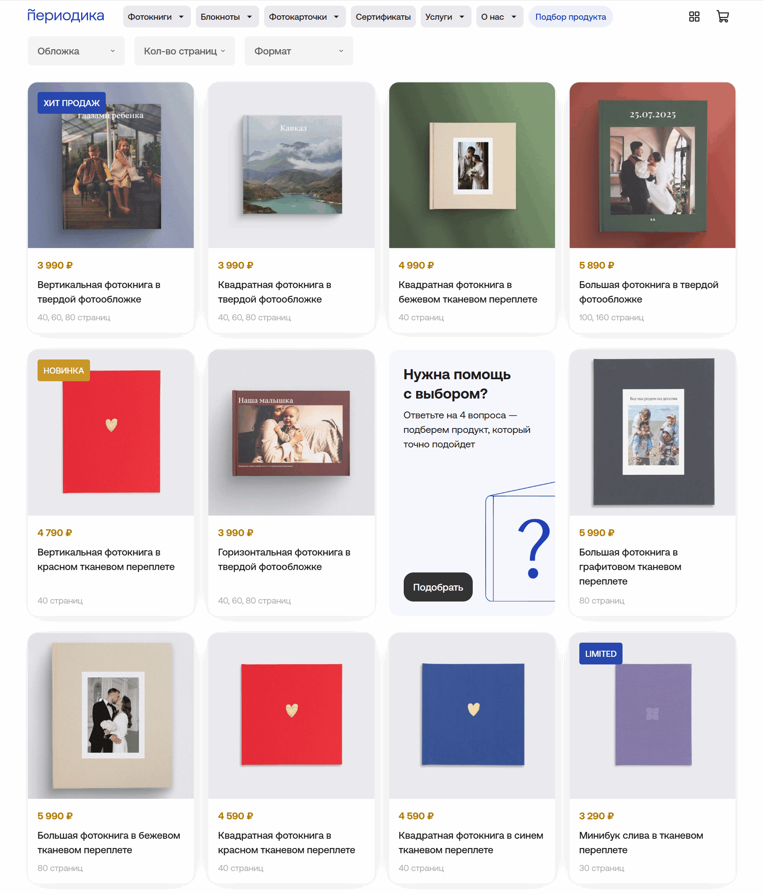Click the dark Подобрать button

click(438, 587)
